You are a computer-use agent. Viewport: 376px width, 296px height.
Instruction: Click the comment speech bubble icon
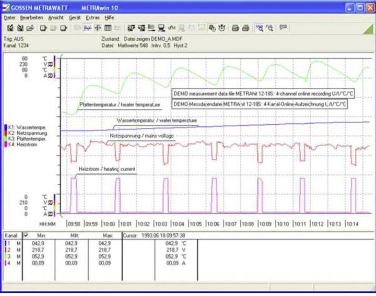[x=283, y=28]
